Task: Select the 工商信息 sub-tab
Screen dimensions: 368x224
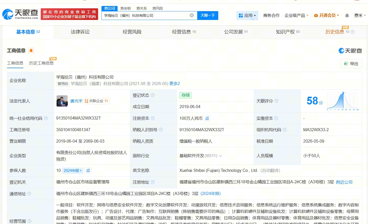Action: [15, 63]
